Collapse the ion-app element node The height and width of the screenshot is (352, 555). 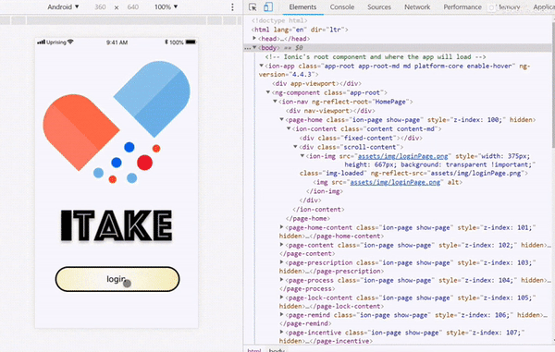pos(261,66)
